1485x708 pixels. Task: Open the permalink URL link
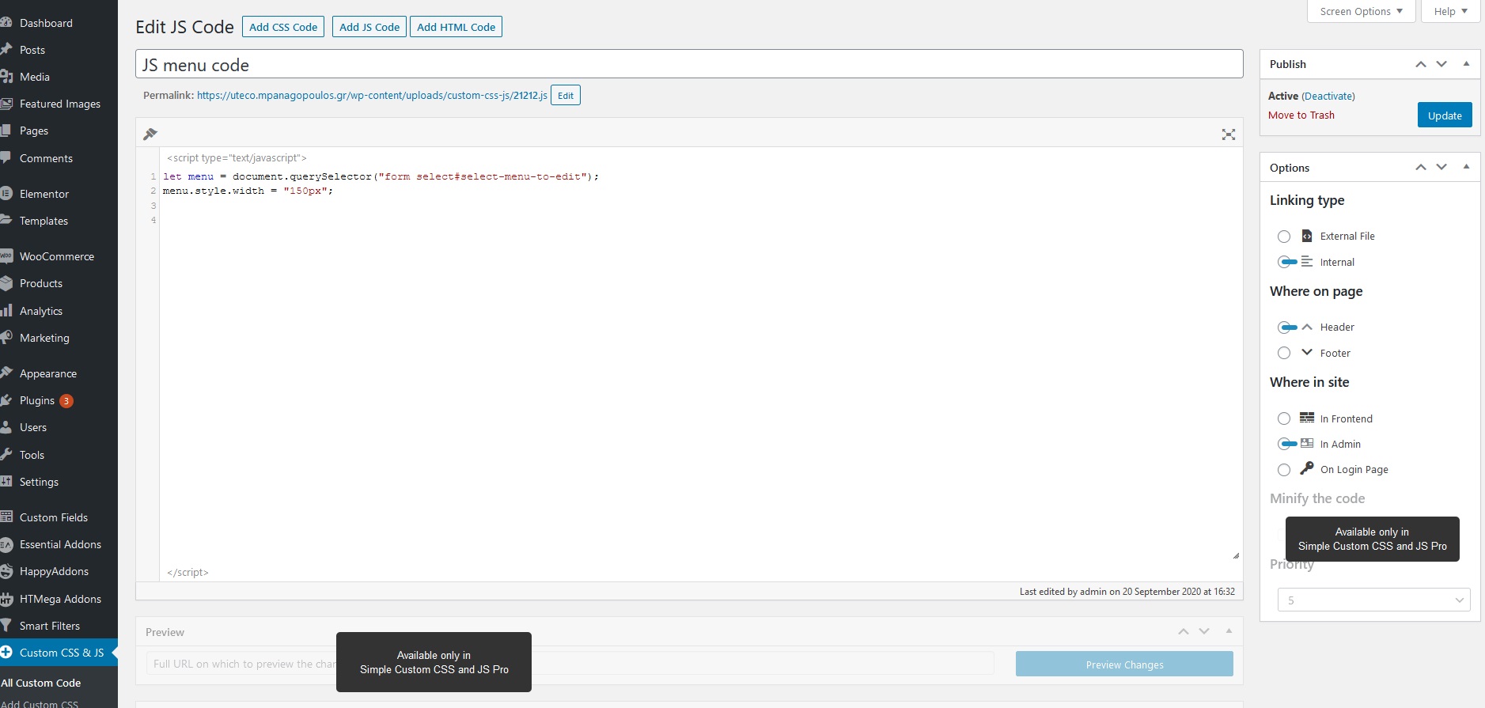click(x=372, y=96)
